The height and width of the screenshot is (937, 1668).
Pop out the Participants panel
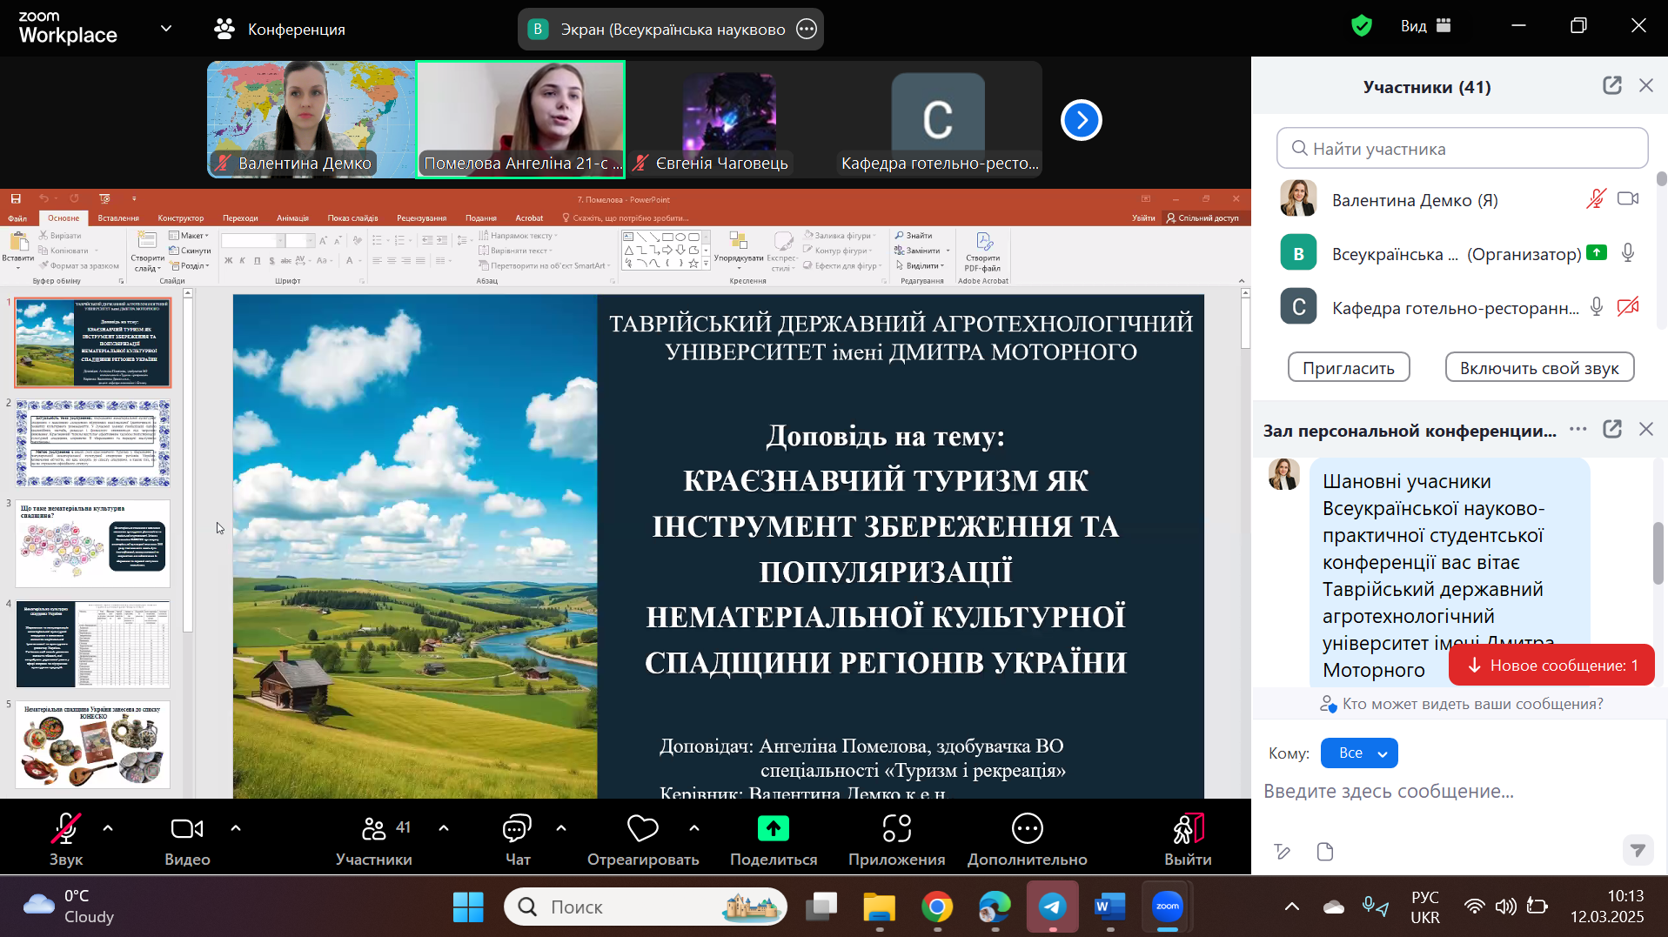click(1611, 85)
